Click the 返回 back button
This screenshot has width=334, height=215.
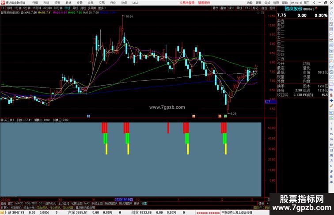(x=272, y=8)
